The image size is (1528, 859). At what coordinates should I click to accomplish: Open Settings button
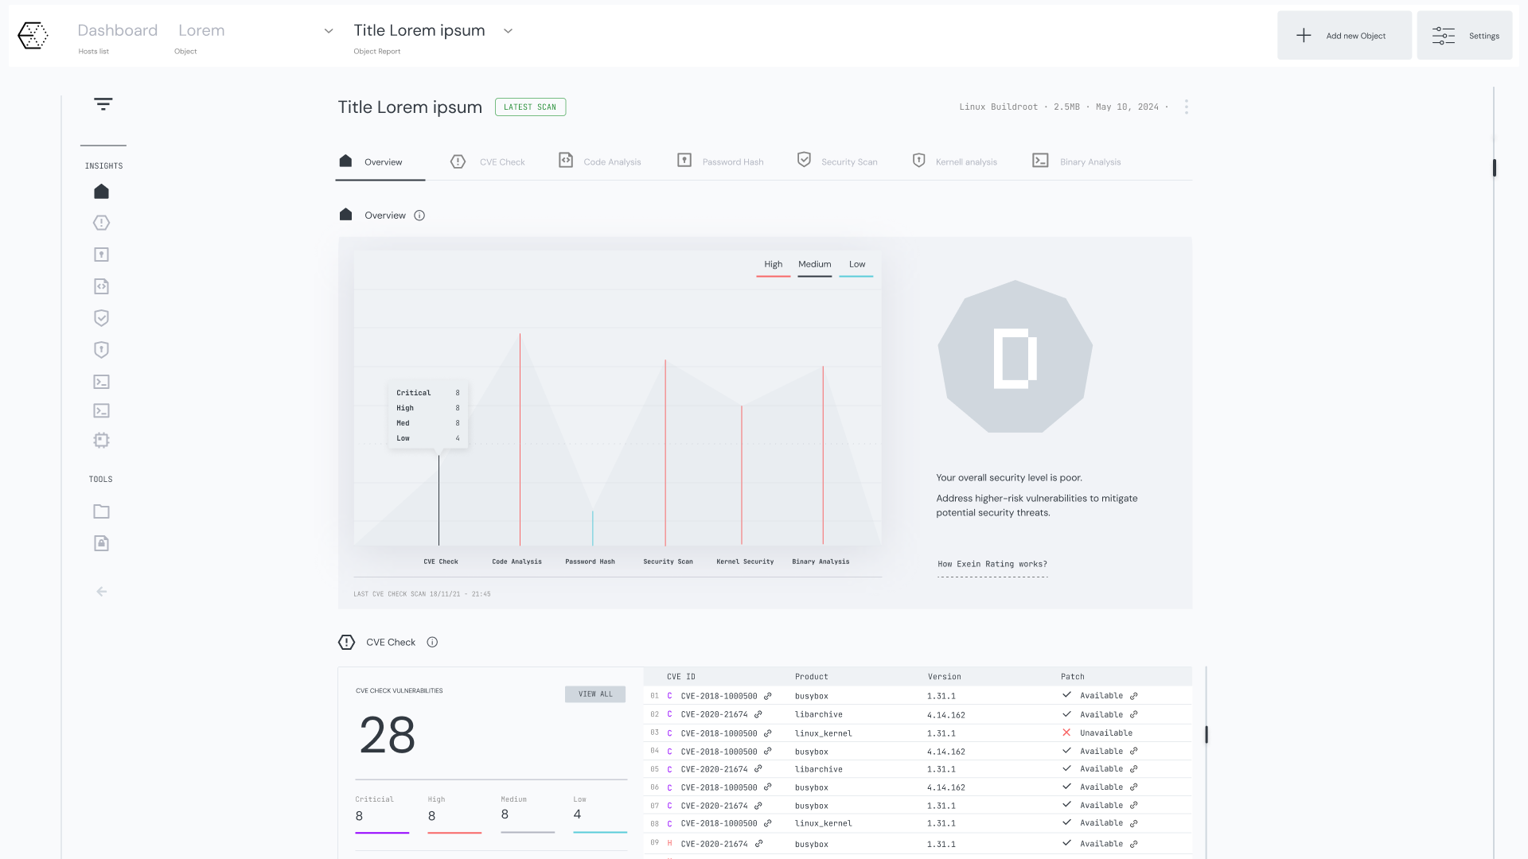point(1464,36)
